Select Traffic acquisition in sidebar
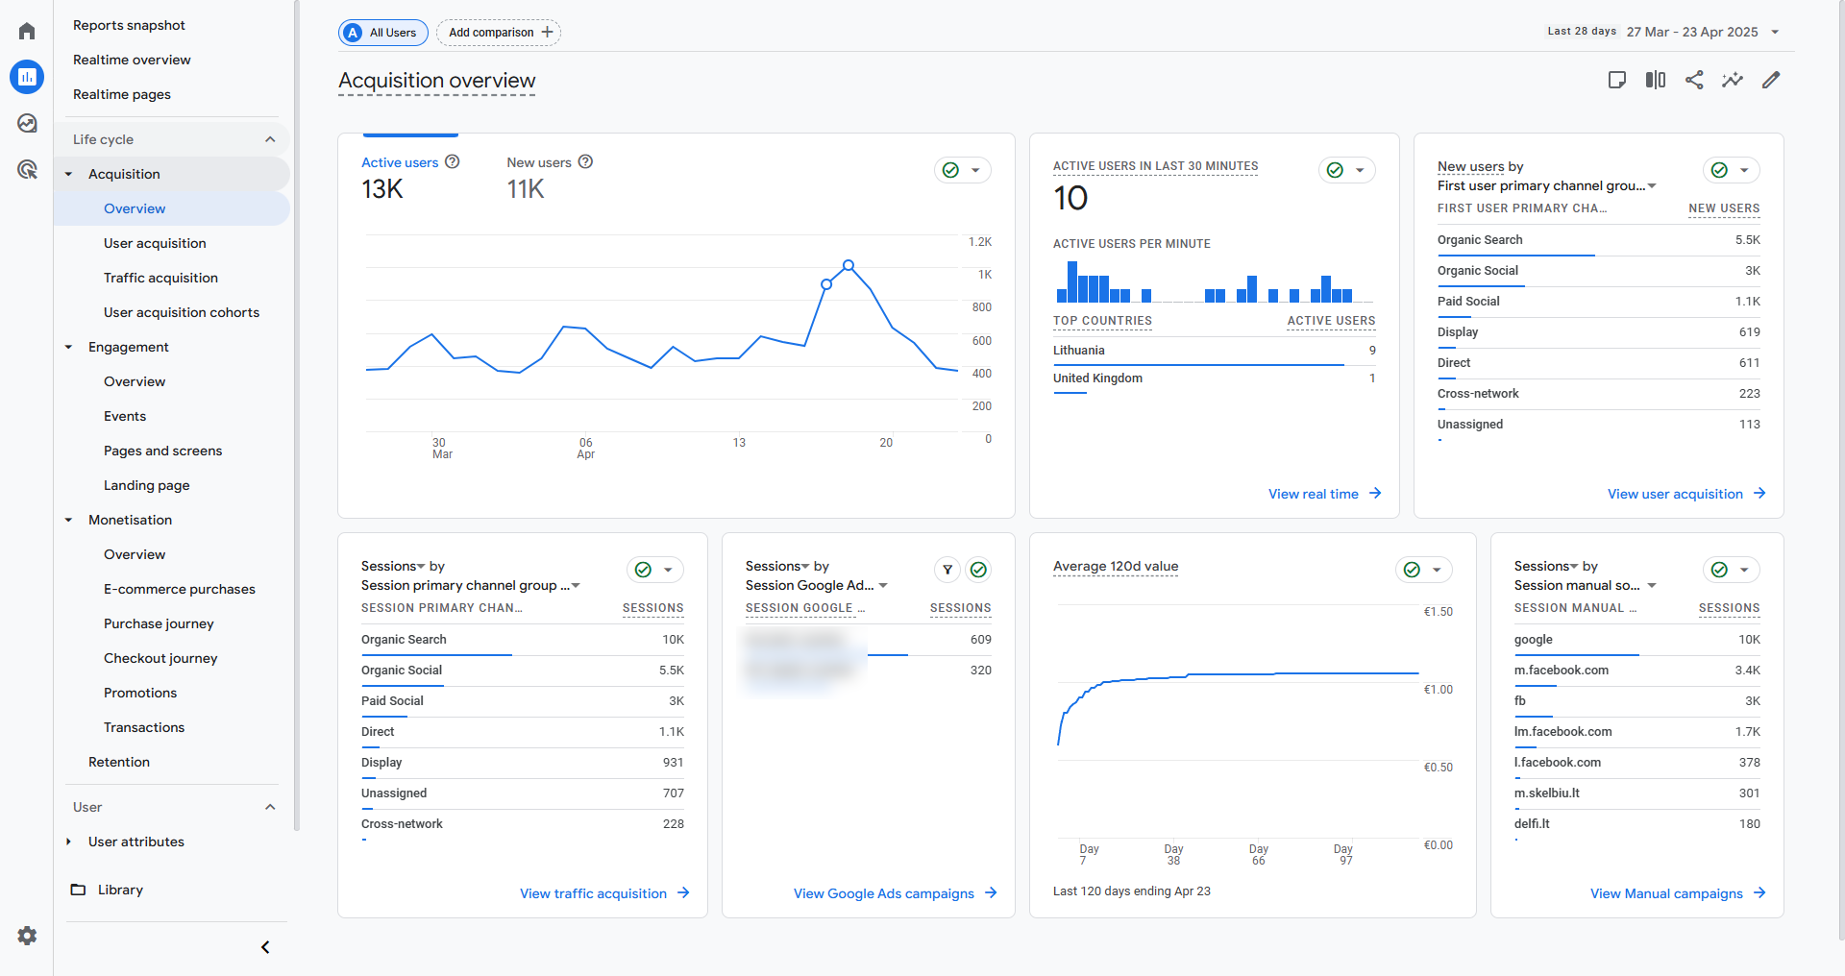The image size is (1845, 976). 160,278
